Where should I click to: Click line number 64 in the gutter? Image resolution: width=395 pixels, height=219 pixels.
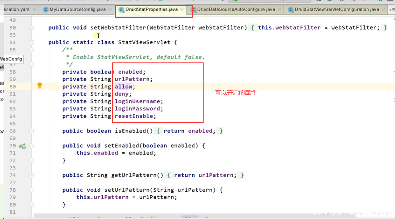coord(12,116)
